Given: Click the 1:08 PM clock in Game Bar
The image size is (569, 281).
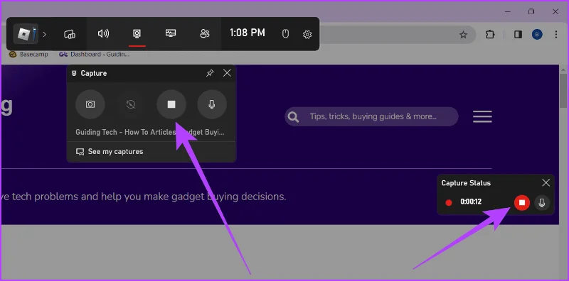Looking at the screenshot, I should click(x=248, y=33).
